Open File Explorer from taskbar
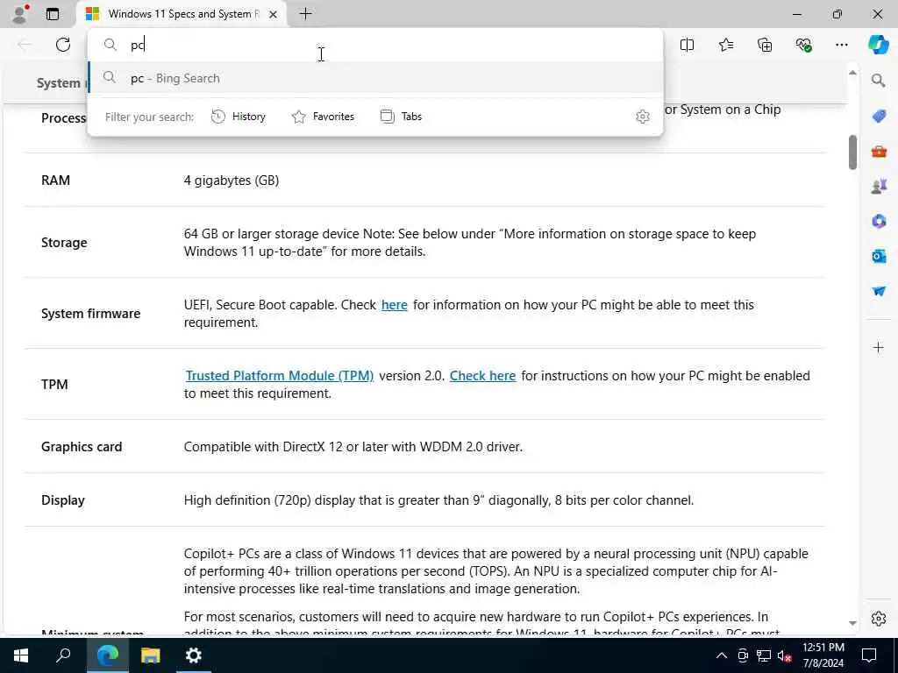The height and width of the screenshot is (673, 898). click(x=150, y=655)
